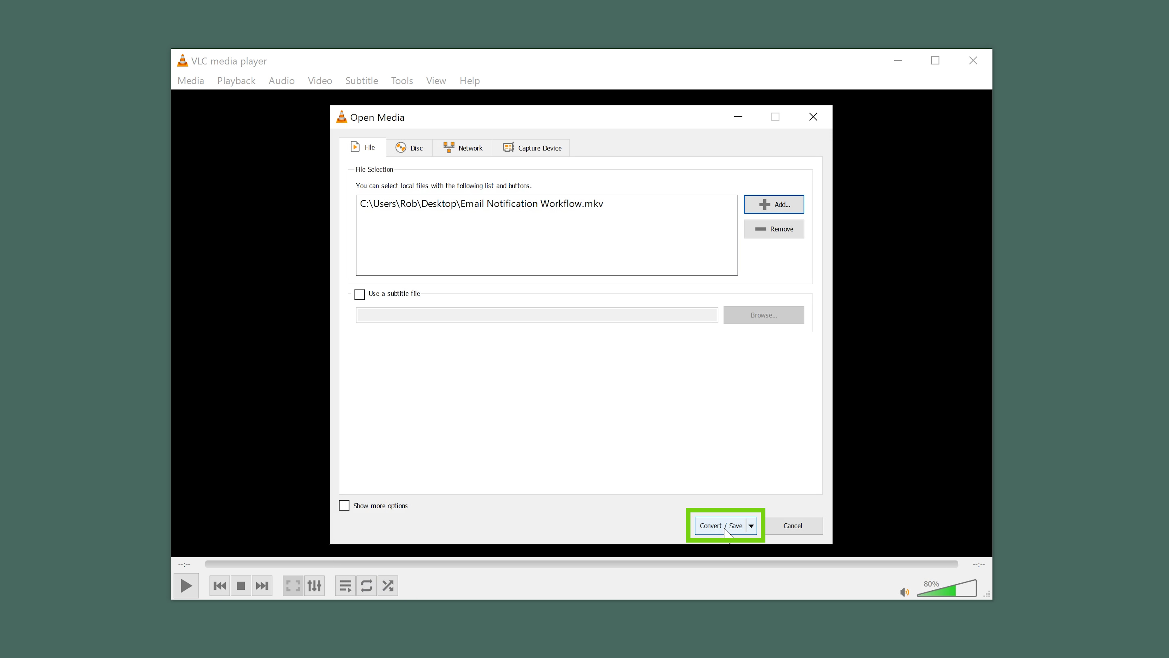The width and height of the screenshot is (1169, 658).
Task: Click the Remove button
Action: pyautogui.click(x=774, y=229)
